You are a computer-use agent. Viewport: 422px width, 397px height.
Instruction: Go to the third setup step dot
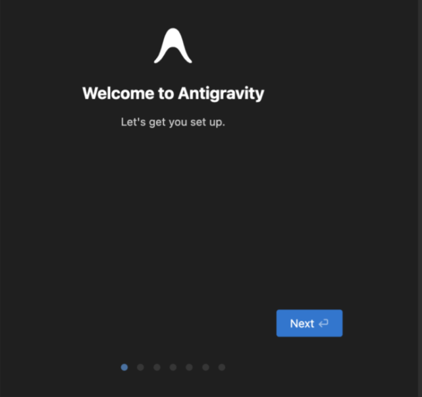coord(157,367)
